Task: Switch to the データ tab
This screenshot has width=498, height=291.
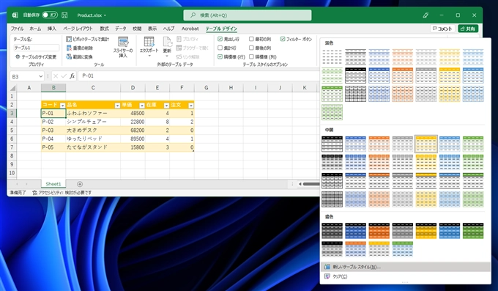Action: click(x=121, y=29)
